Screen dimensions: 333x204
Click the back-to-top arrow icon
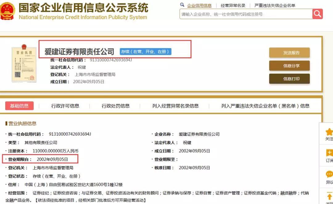330,196
